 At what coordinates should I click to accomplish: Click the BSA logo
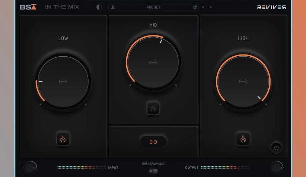point(28,7)
